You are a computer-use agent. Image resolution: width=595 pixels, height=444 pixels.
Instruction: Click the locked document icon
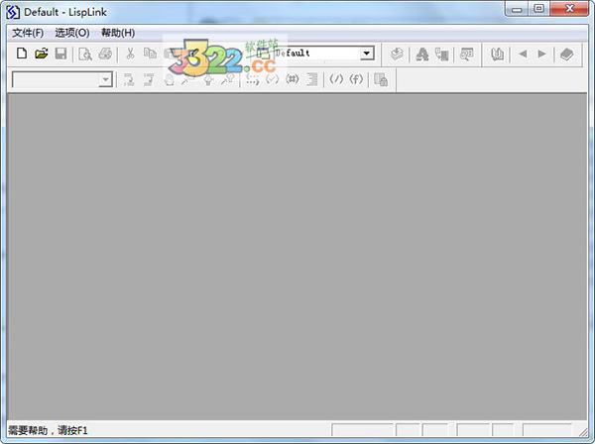[381, 79]
